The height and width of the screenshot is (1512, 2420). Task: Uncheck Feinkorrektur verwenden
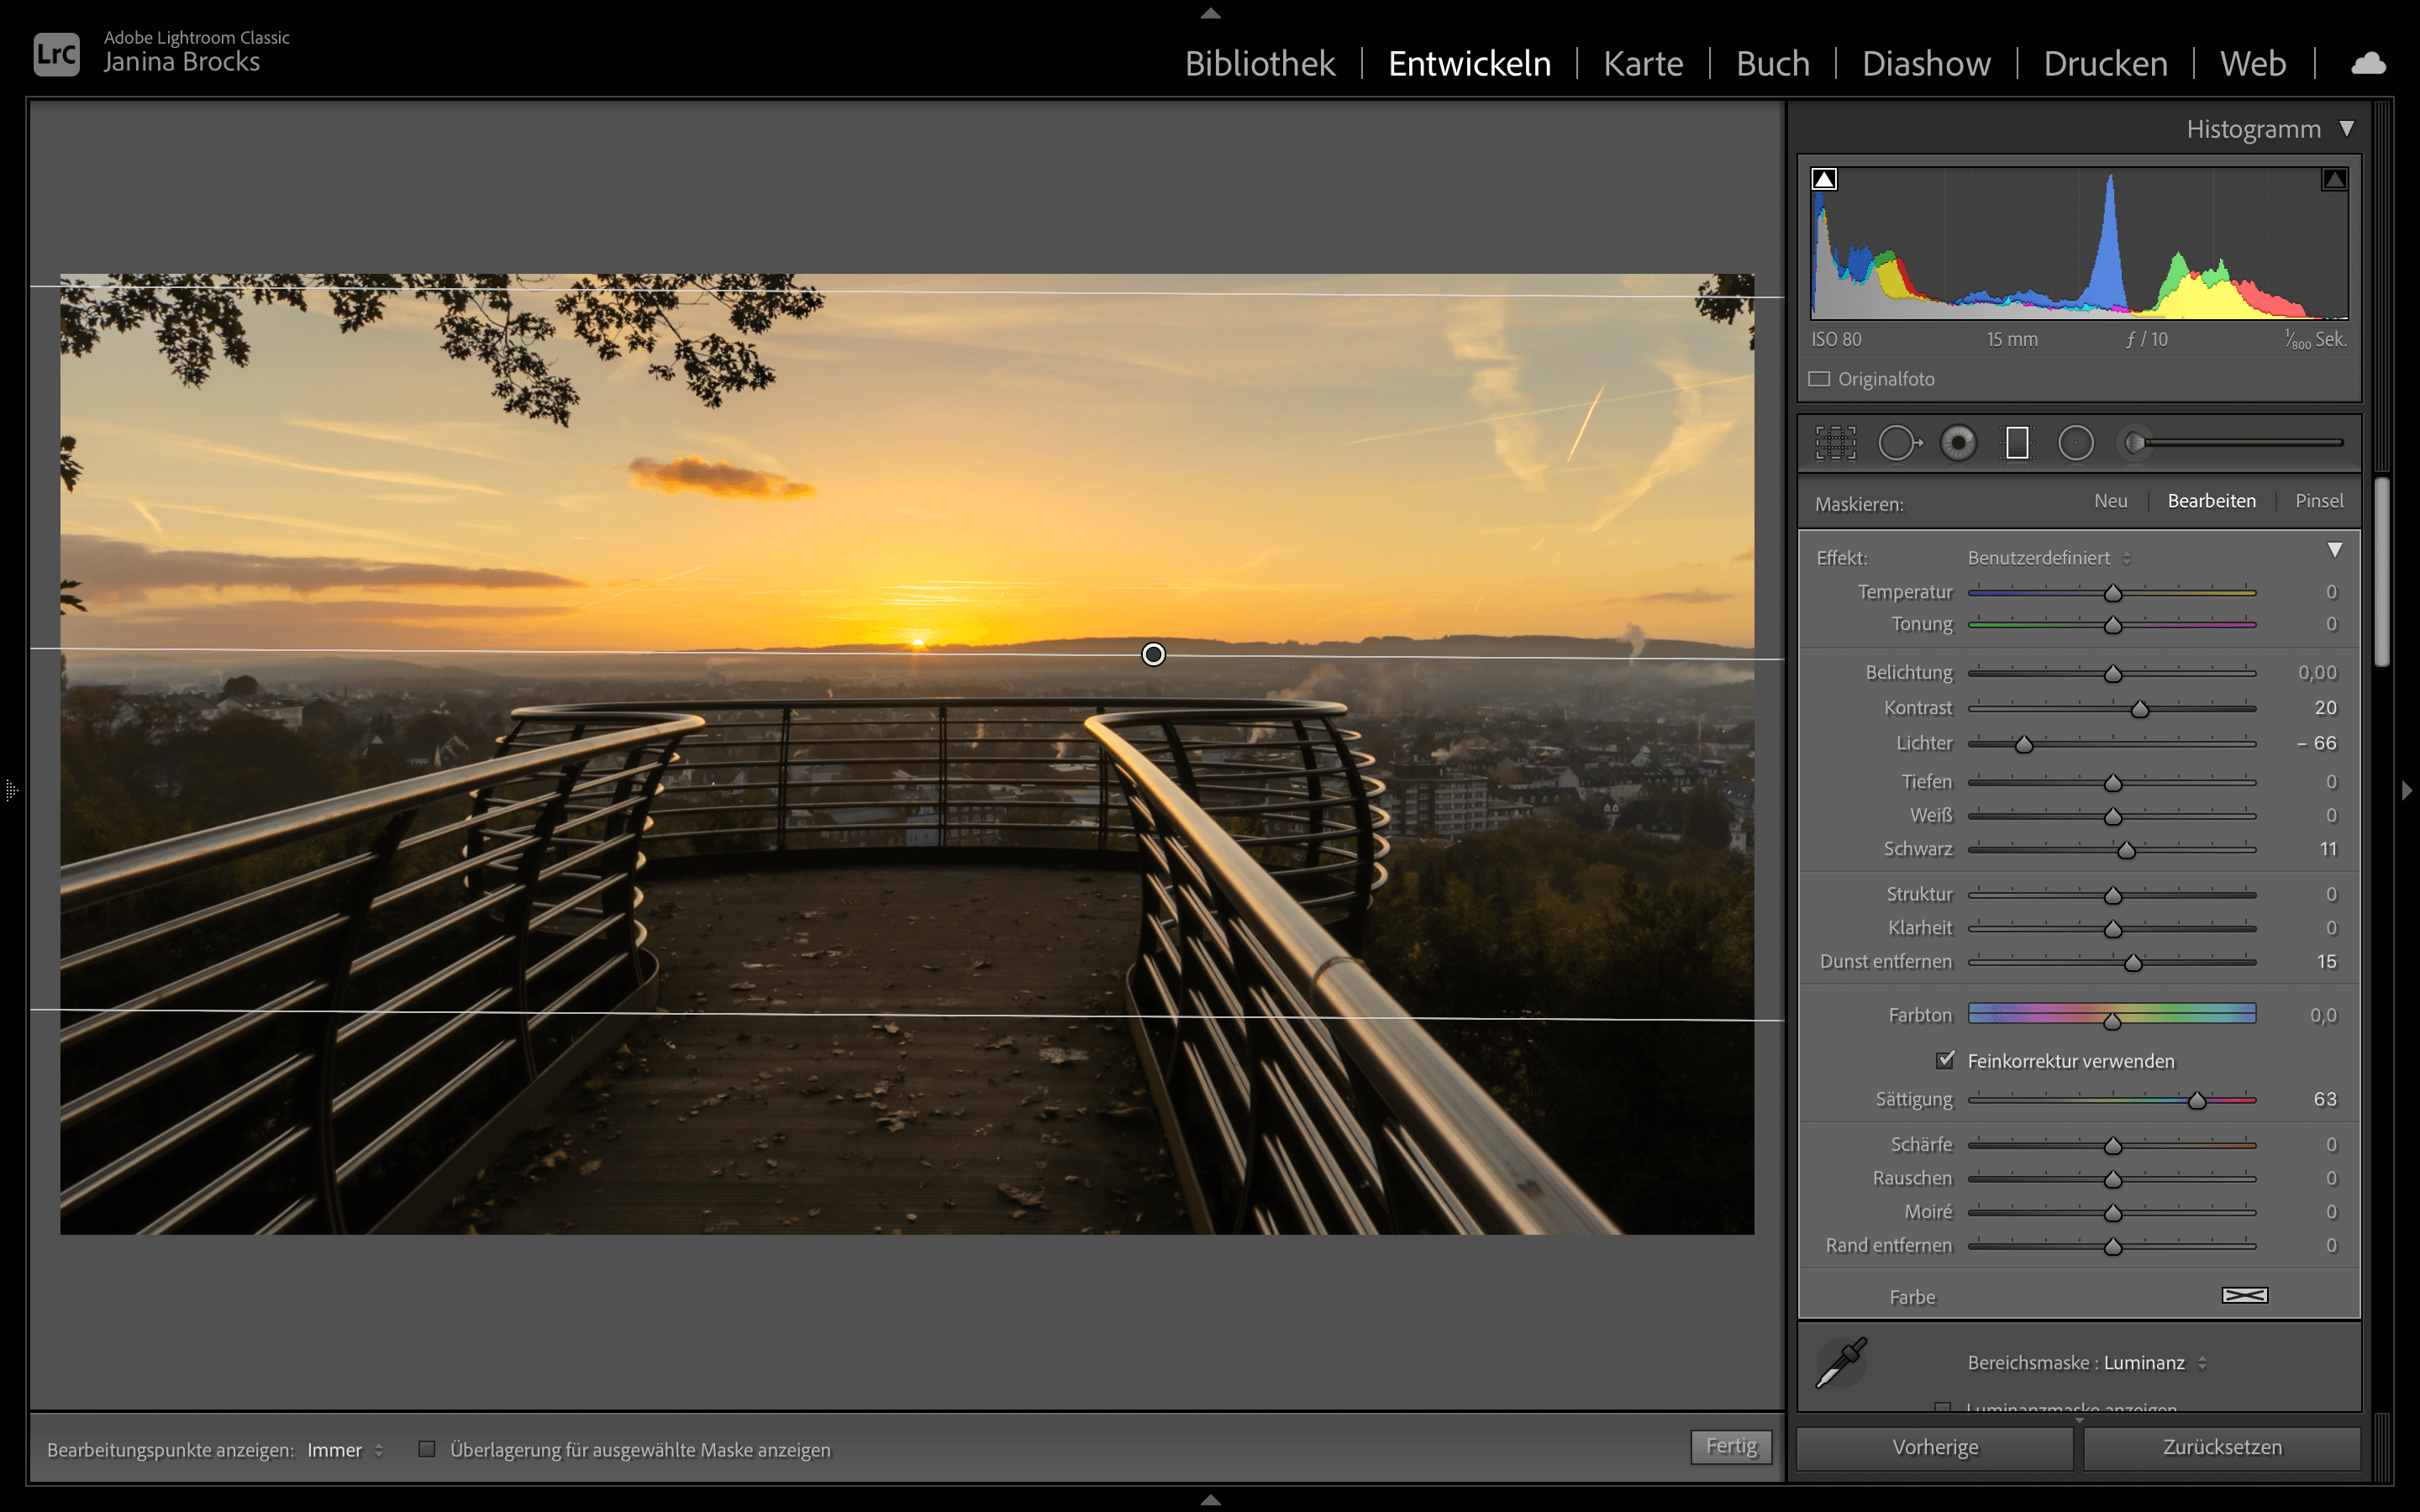(x=1945, y=1060)
